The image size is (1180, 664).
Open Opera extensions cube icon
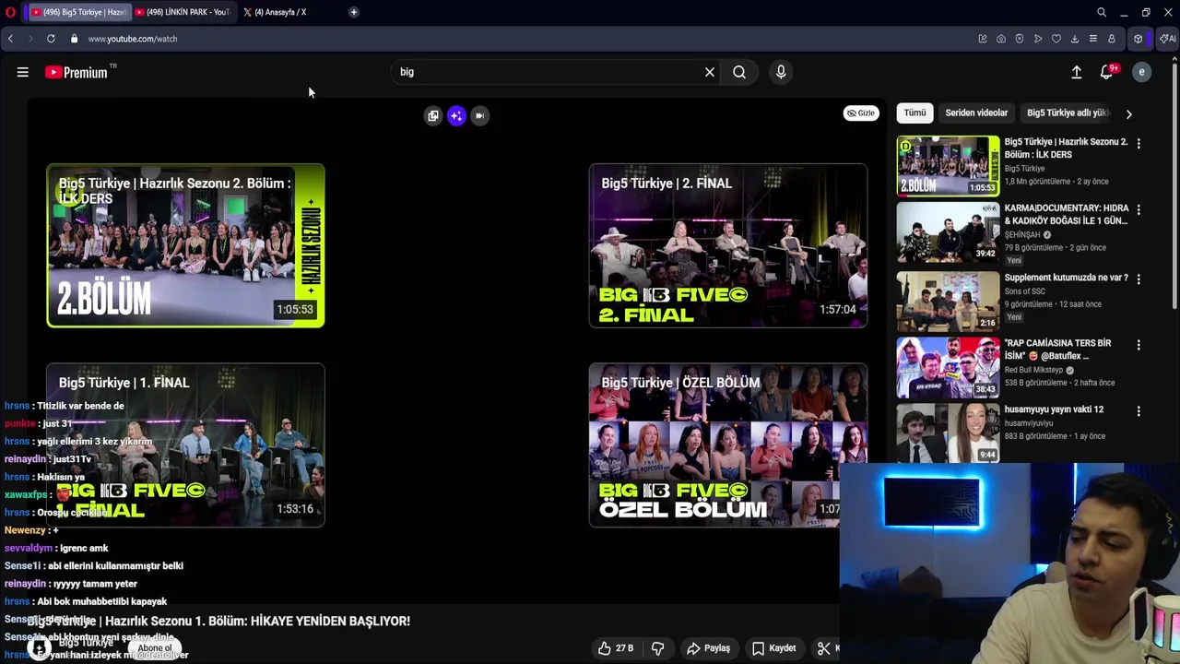1139,39
